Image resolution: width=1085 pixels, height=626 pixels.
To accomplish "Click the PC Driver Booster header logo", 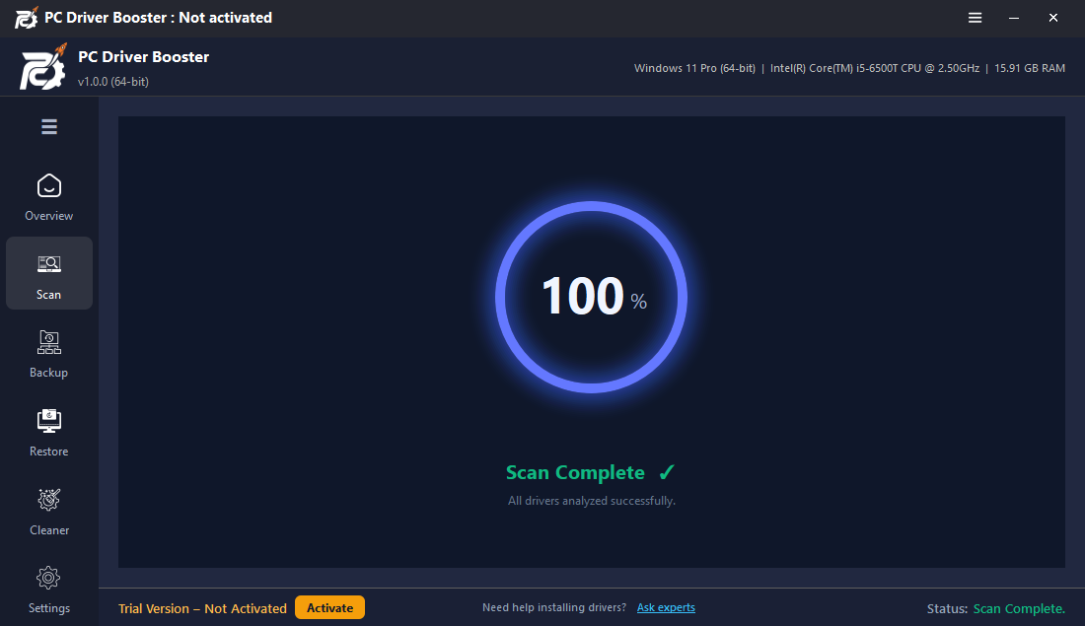I will coord(42,67).
